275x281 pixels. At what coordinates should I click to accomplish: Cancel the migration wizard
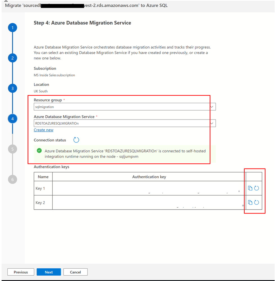[x=75, y=272]
